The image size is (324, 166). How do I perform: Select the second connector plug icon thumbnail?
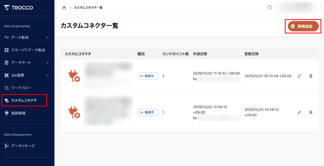(x=74, y=112)
